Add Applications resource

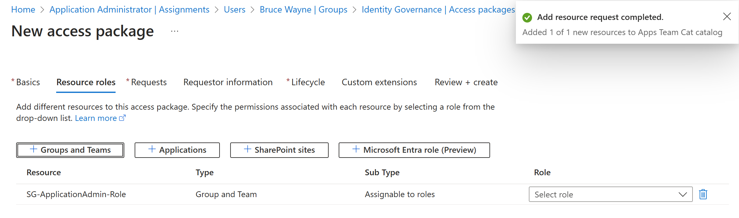(x=177, y=150)
